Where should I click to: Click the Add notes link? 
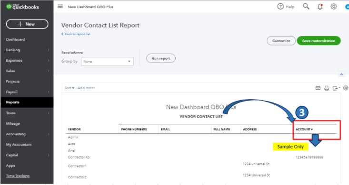click(x=86, y=88)
